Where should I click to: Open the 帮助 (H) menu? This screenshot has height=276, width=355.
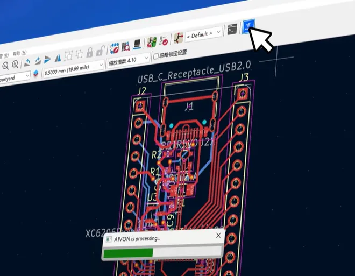click(x=19, y=54)
